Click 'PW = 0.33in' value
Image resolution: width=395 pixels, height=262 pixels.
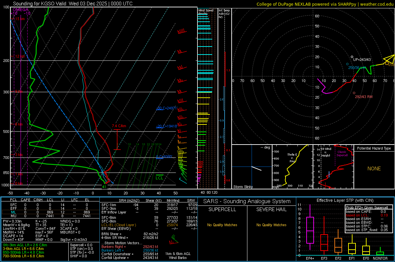tap(12, 221)
